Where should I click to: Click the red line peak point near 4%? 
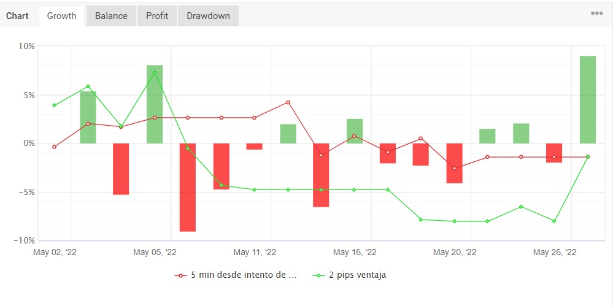(x=288, y=102)
